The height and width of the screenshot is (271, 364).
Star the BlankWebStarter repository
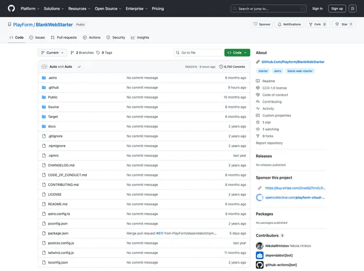point(344,24)
